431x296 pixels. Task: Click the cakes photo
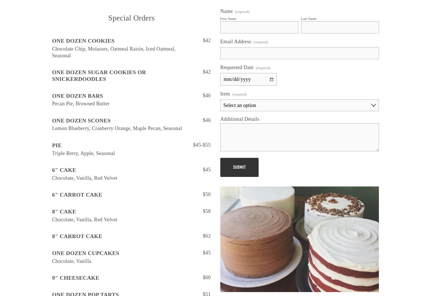tap(299, 239)
